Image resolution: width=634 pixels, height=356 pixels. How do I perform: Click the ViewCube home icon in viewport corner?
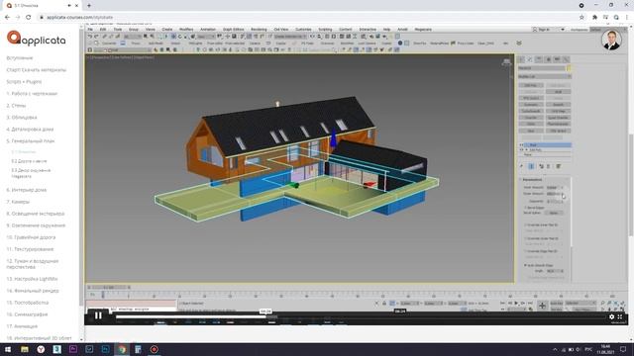(506, 62)
